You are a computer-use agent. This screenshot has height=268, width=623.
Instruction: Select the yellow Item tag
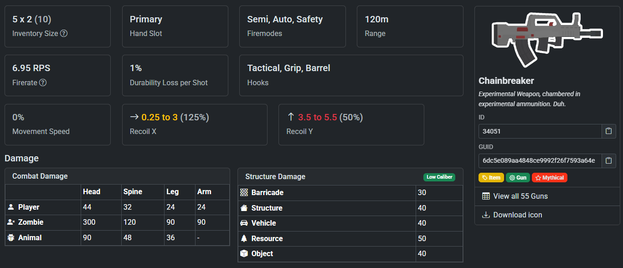pyautogui.click(x=491, y=178)
